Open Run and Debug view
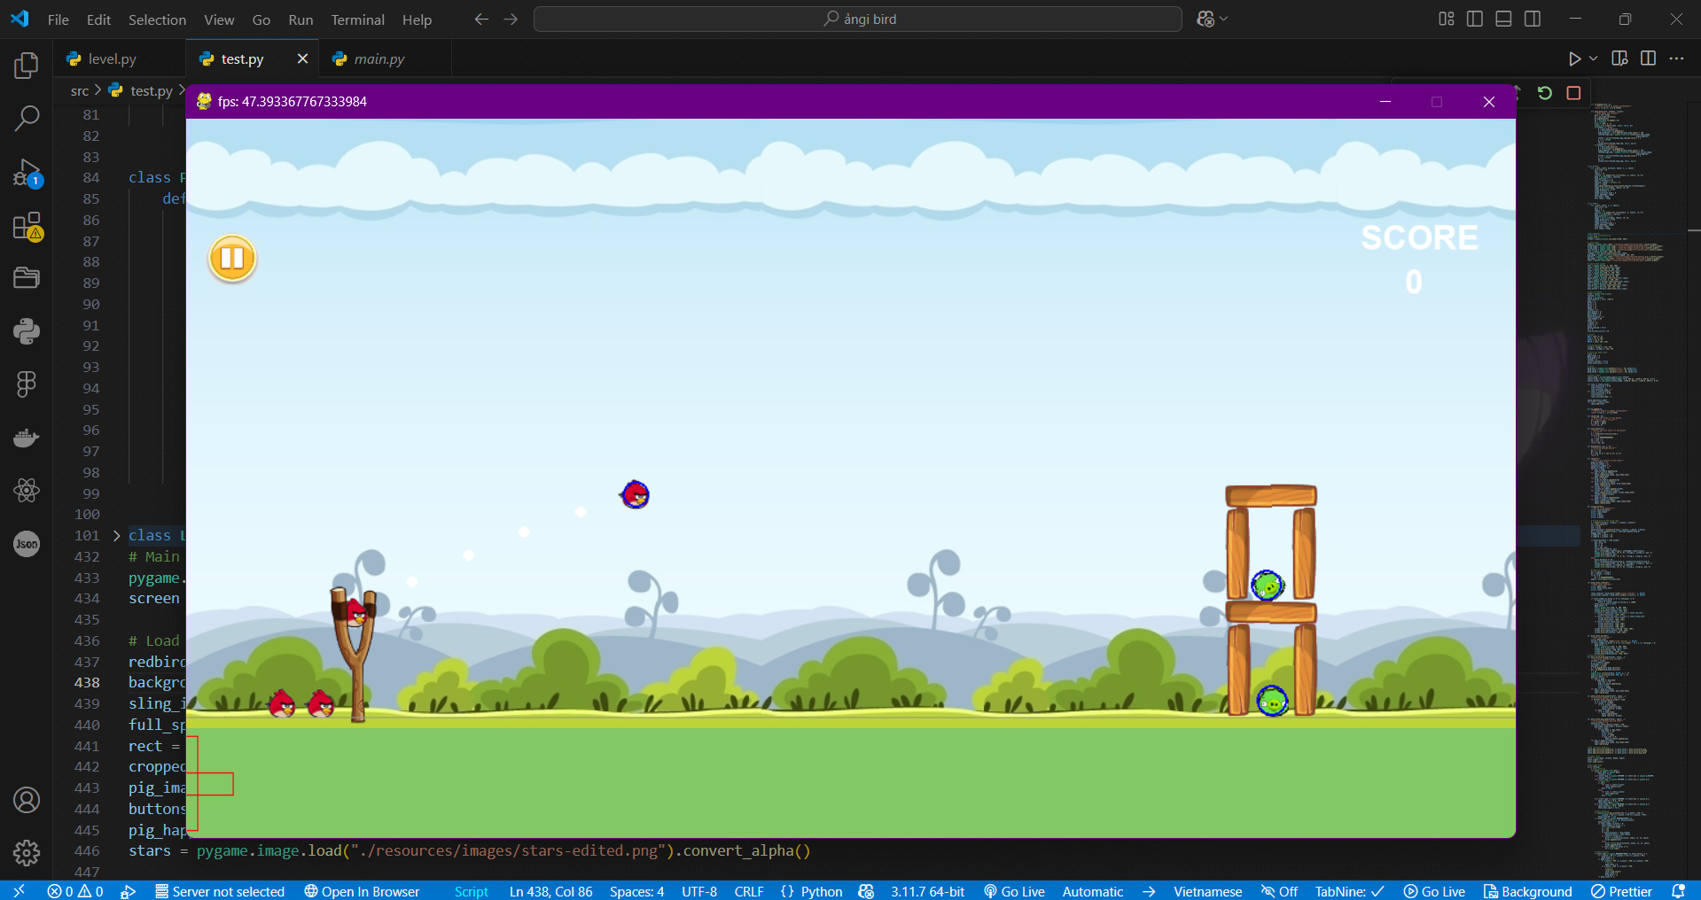Viewport: 1701px width, 900px height. click(x=27, y=172)
